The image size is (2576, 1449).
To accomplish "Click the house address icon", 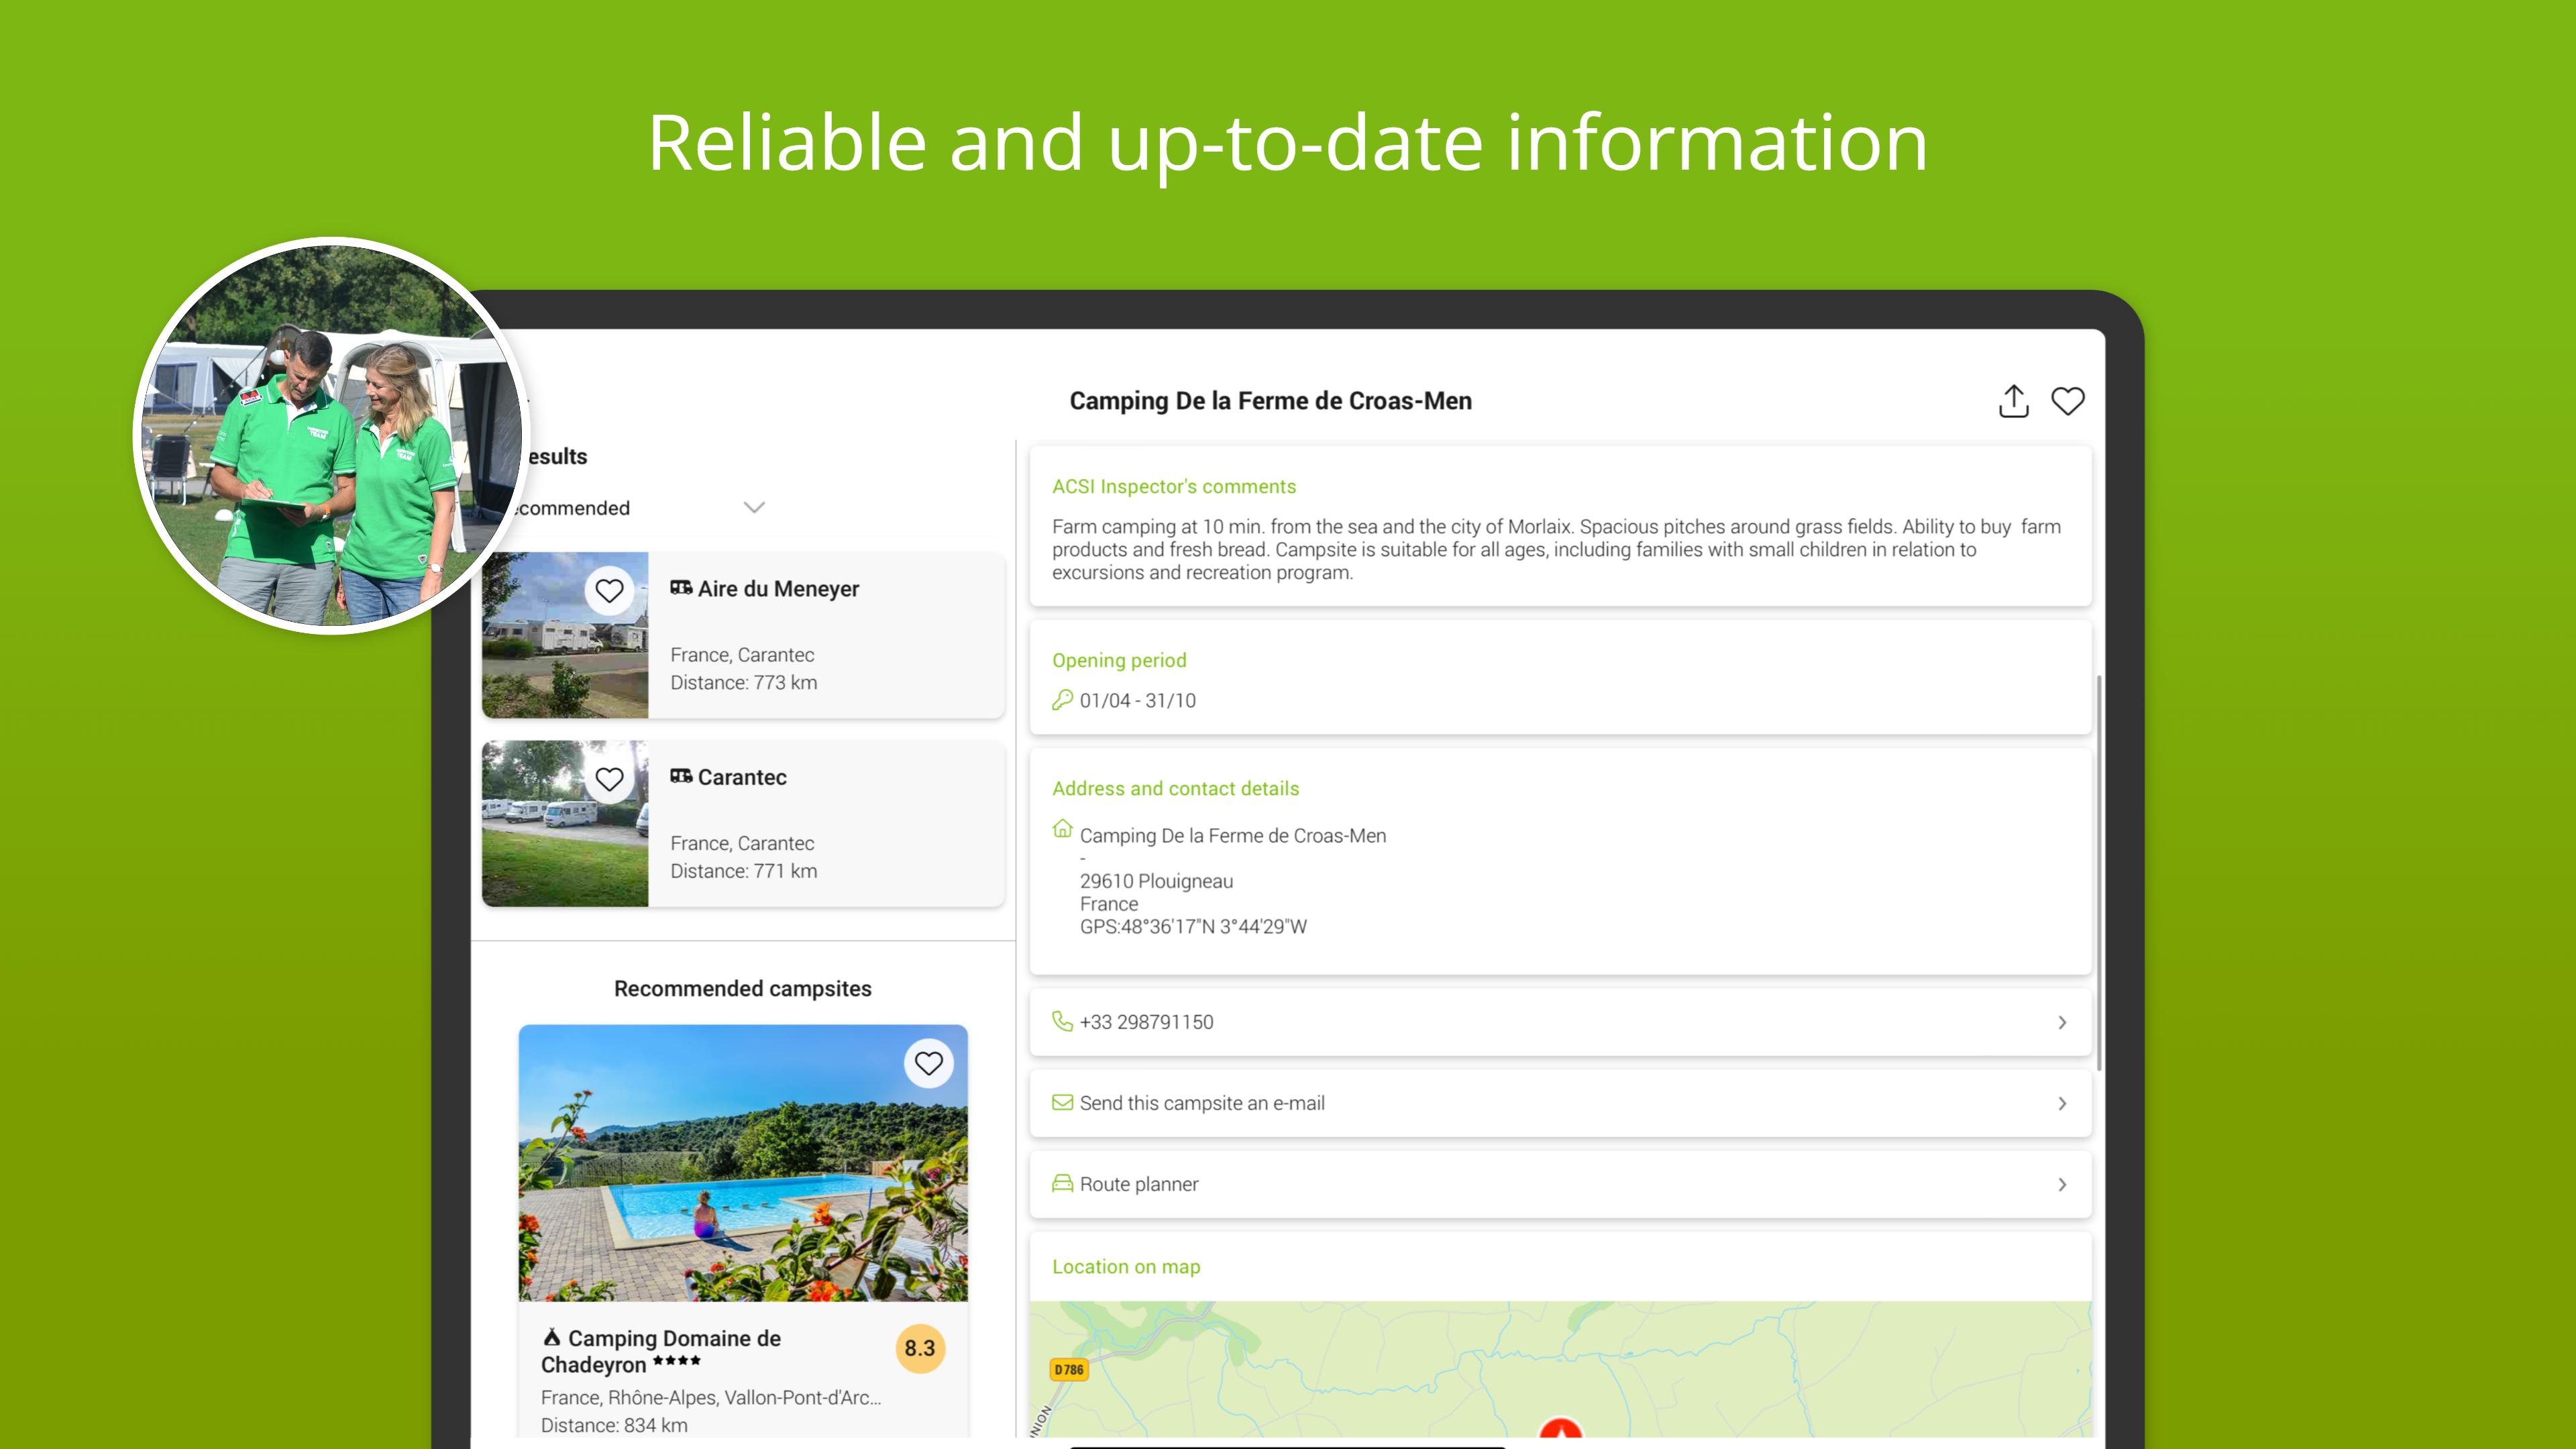I will (1062, 829).
